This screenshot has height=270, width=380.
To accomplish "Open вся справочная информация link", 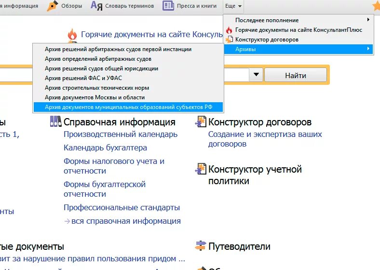I will 126,221.
